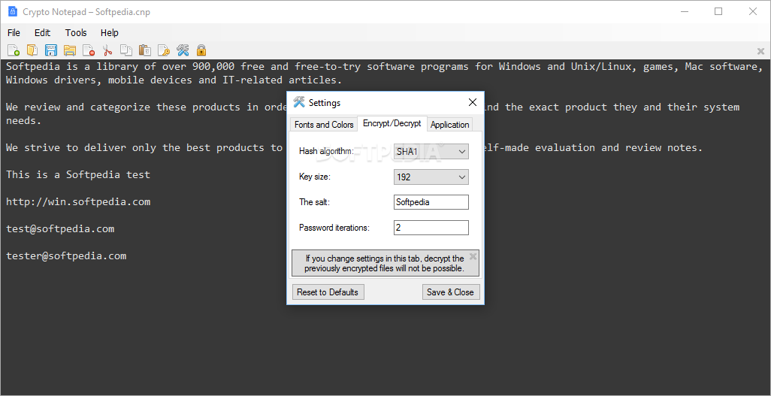Screen dimensions: 771x396
Task: Click the New file toolbar icon
Action: coord(14,50)
